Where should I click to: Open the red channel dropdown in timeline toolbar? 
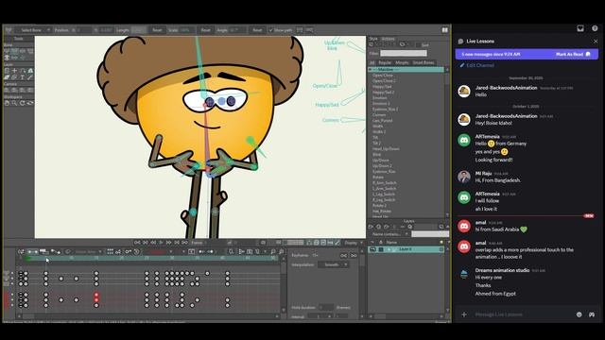pyautogui.click(x=161, y=252)
